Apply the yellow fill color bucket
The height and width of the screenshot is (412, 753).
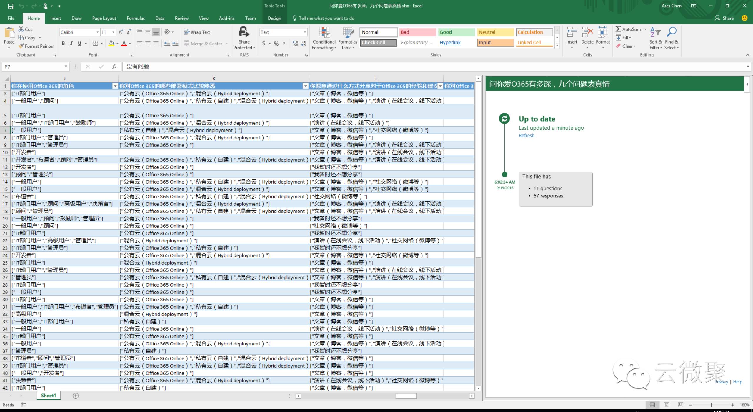(111, 44)
